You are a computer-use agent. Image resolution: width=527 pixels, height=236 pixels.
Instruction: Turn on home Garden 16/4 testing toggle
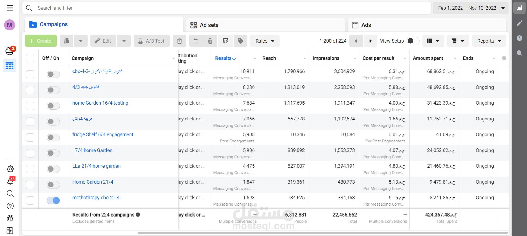(53, 106)
